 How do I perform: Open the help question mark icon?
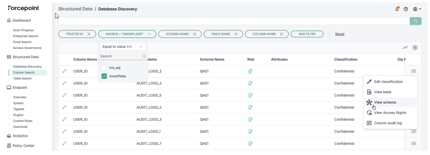[406, 9]
